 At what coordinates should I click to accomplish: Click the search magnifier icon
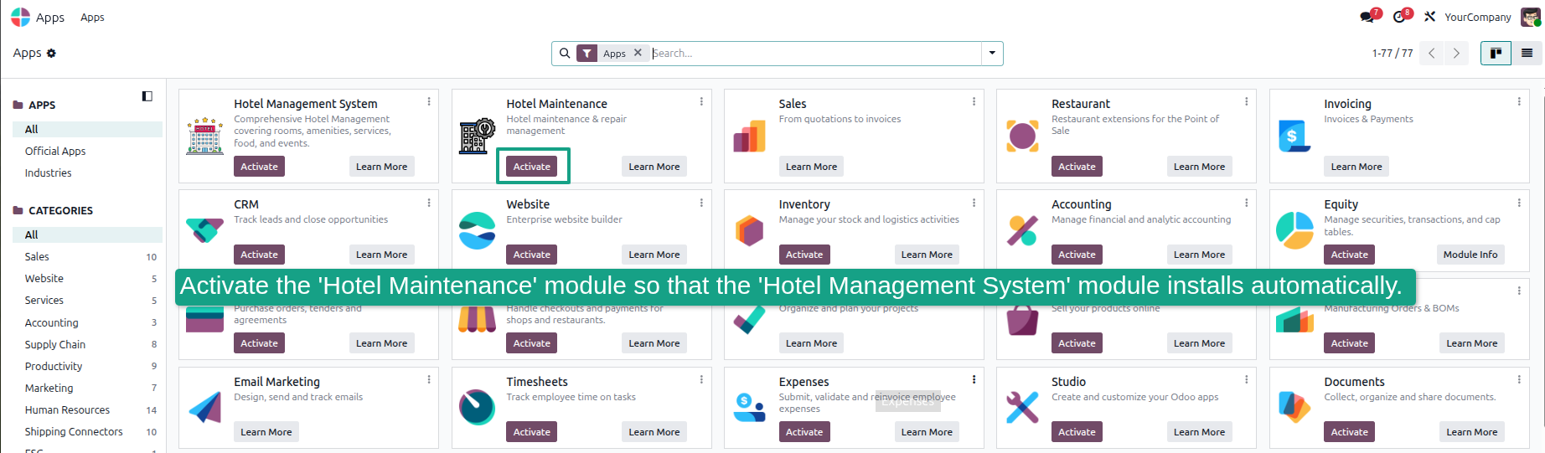(x=565, y=53)
